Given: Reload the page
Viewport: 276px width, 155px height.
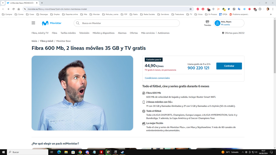Looking at the screenshot, I should (13, 9).
